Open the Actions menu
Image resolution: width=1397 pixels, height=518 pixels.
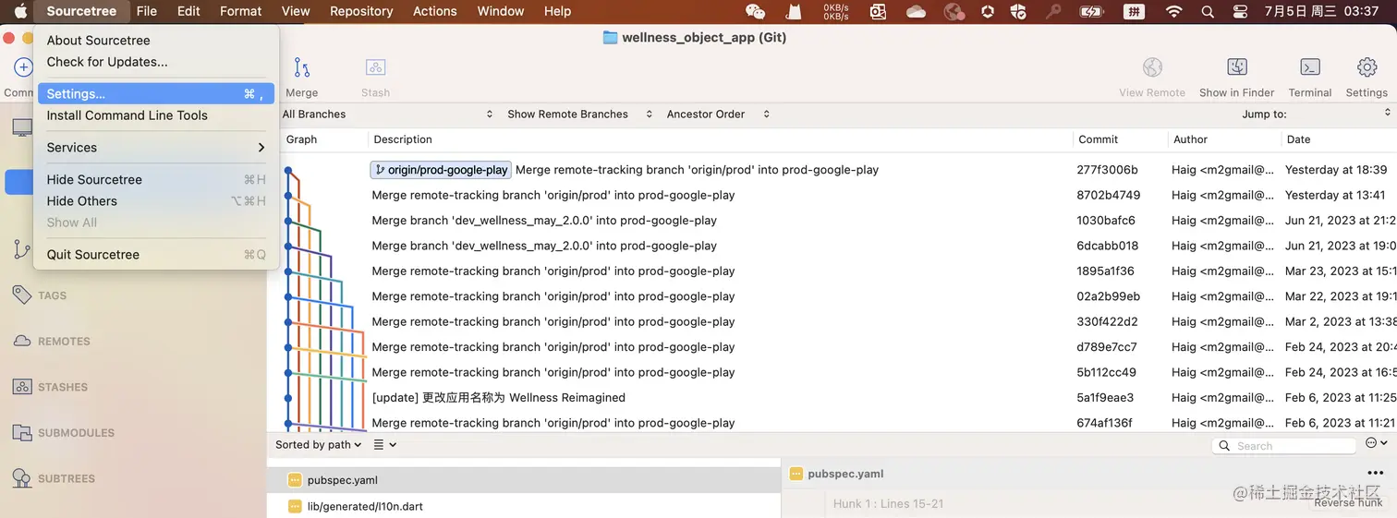point(435,11)
